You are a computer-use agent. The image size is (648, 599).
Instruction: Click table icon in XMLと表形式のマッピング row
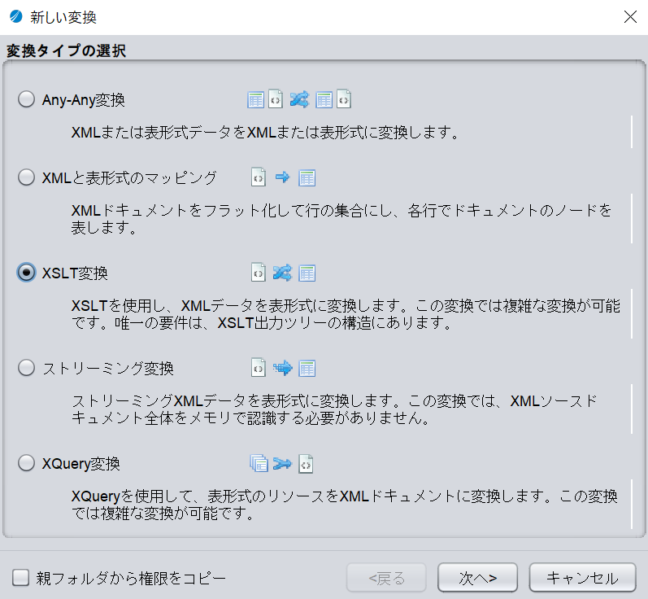[307, 178]
